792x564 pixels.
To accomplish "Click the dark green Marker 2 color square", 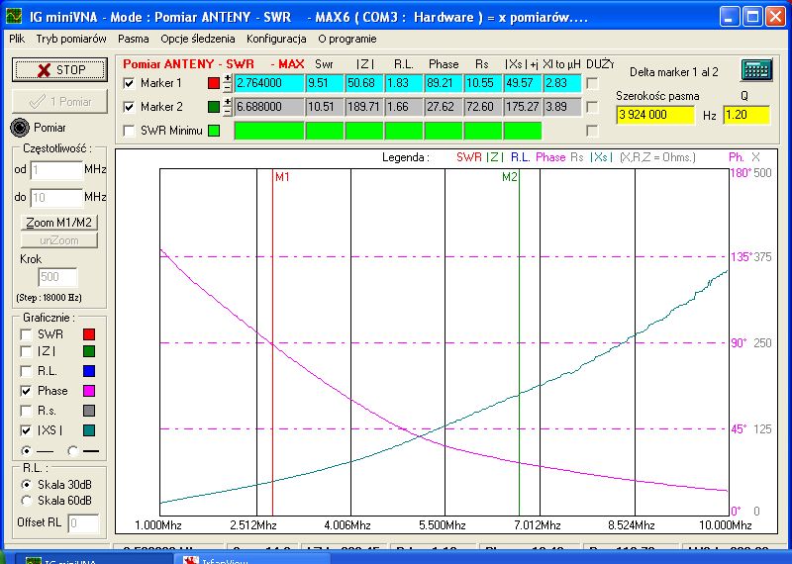I will pos(214,107).
